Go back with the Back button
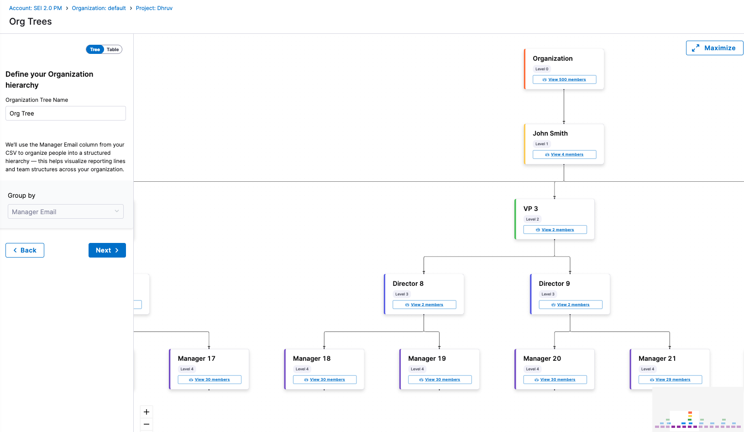Image resolution: width=744 pixels, height=432 pixels. pos(25,250)
